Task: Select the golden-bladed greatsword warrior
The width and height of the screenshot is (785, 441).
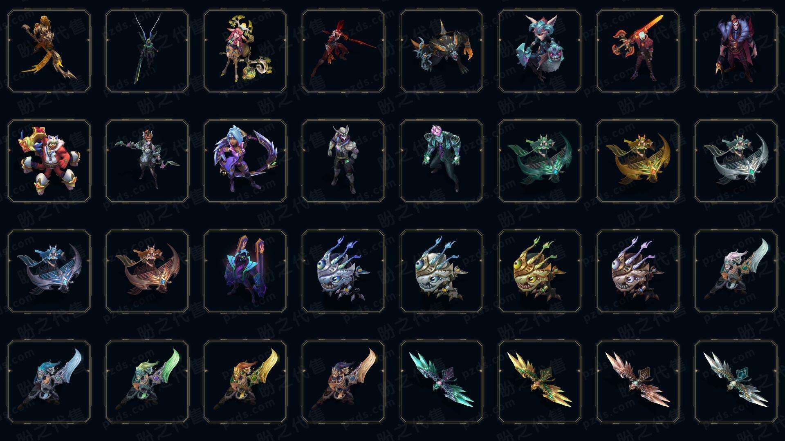Action: 245,382
